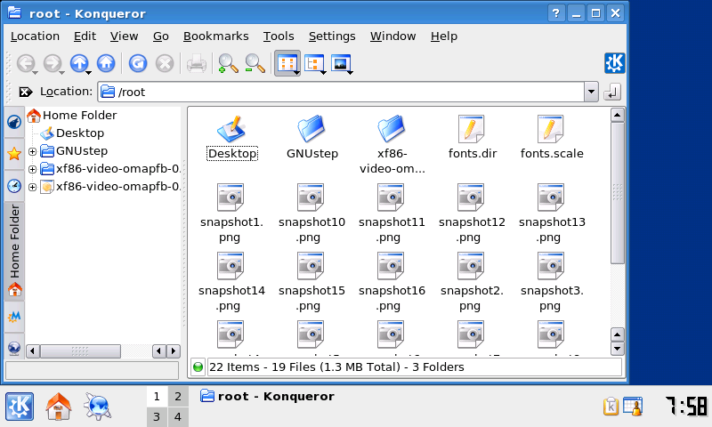Open the Tree View mode dropdown arrow
712x427 pixels.
[322, 71]
